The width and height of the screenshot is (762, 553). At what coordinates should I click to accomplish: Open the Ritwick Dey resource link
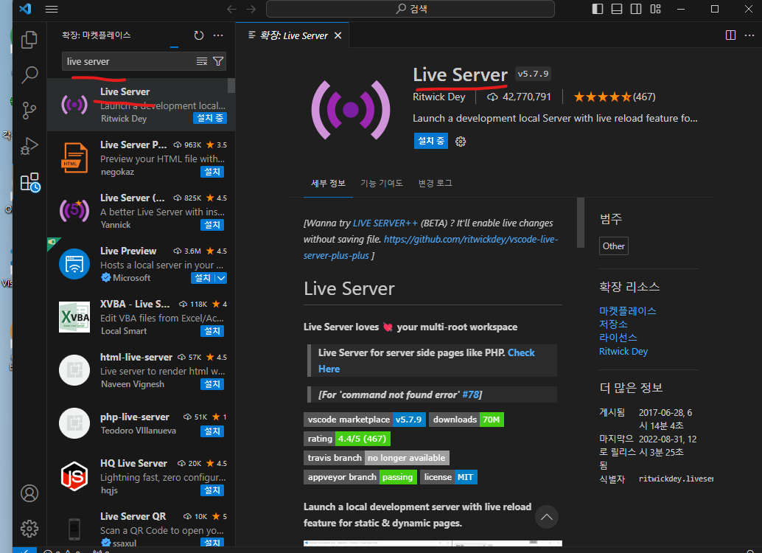pos(623,351)
